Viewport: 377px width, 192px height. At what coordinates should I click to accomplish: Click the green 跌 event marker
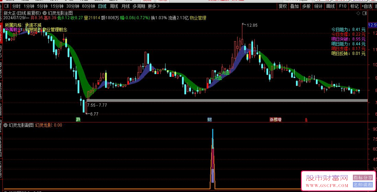78,119
